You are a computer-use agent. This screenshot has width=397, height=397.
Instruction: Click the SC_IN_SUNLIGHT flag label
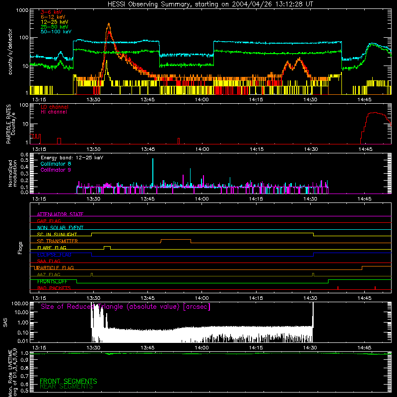[x=57, y=234]
